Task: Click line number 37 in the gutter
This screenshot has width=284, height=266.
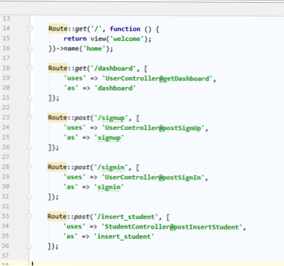Action: tap(5, 255)
